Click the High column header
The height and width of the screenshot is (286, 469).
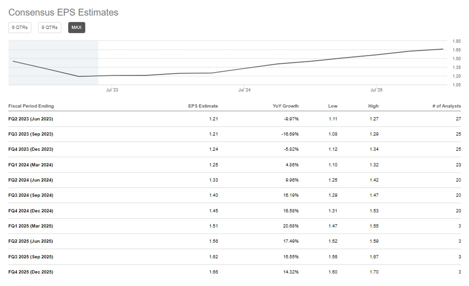[373, 106]
